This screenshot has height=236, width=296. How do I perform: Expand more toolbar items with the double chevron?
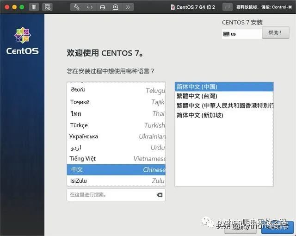click(x=128, y=7)
